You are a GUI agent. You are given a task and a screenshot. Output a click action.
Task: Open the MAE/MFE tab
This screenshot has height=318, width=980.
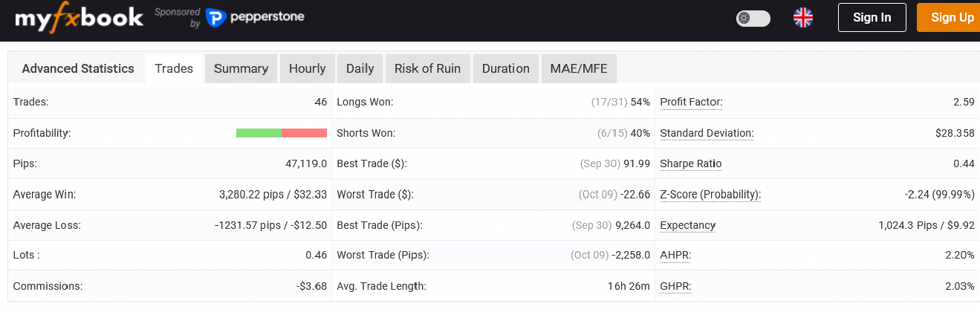pyautogui.click(x=578, y=68)
